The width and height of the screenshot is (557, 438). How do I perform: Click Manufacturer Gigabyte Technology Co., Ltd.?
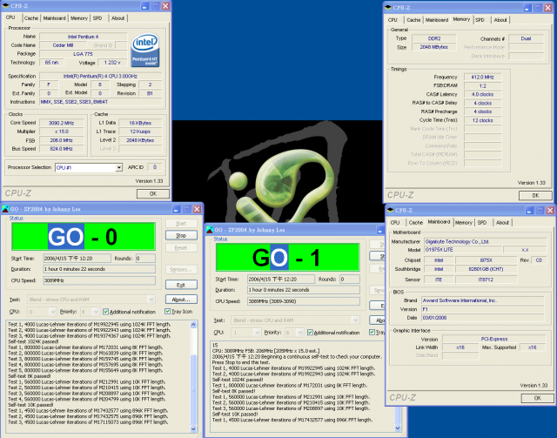coord(486,242)
